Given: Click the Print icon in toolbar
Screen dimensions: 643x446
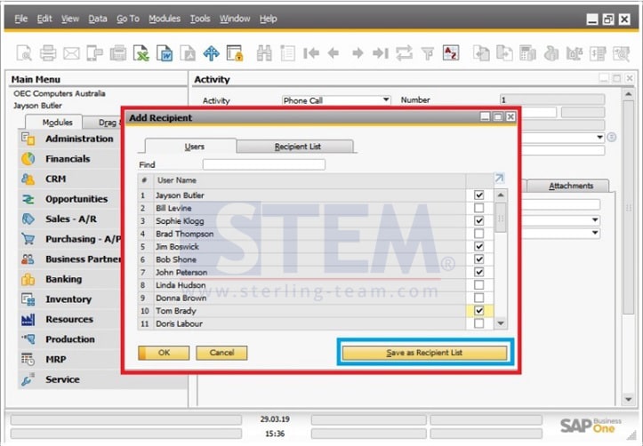Looking at the screenshot, I should point(48,53).
